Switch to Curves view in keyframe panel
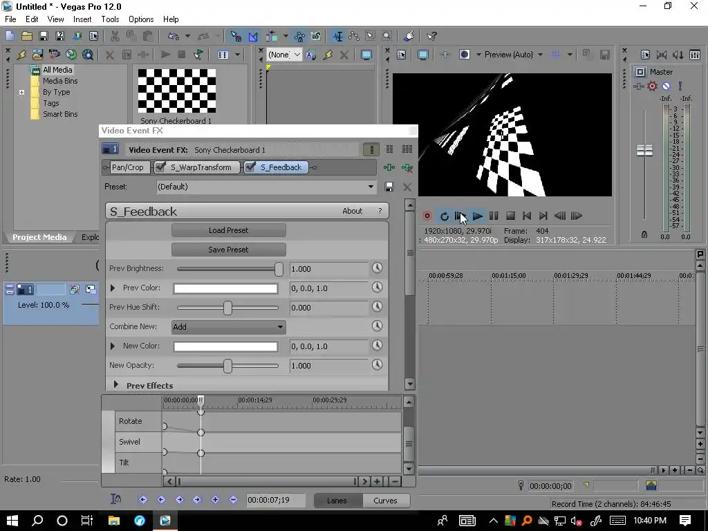This screenshot has width=708, height=531. pyautogui.click(x=385, y=501)
